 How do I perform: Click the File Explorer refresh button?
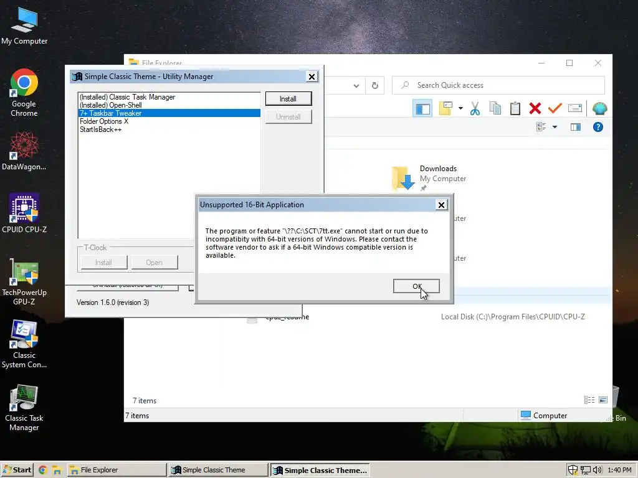pos(374,85)
